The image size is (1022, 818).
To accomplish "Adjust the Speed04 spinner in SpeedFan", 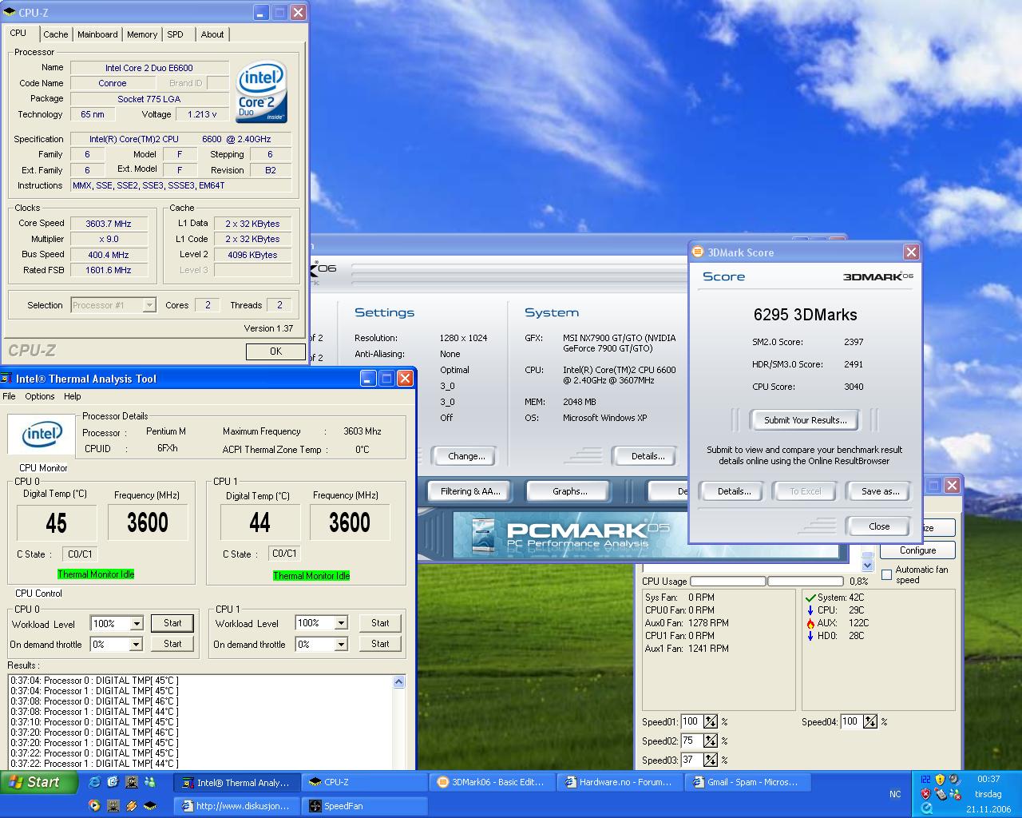I will click(869, 721).
